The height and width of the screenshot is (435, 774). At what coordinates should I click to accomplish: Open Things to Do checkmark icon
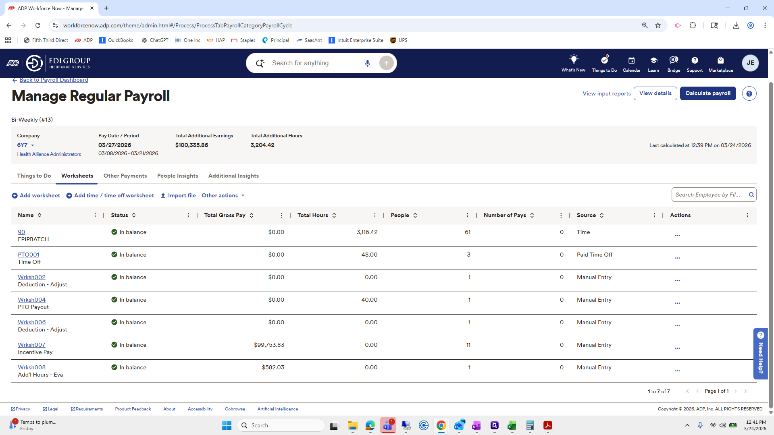click(604, 60)
